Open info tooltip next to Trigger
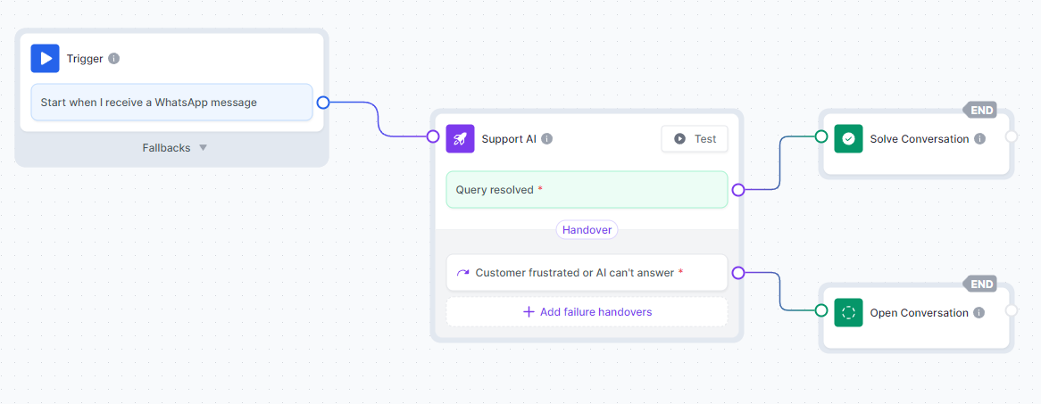 113,58
